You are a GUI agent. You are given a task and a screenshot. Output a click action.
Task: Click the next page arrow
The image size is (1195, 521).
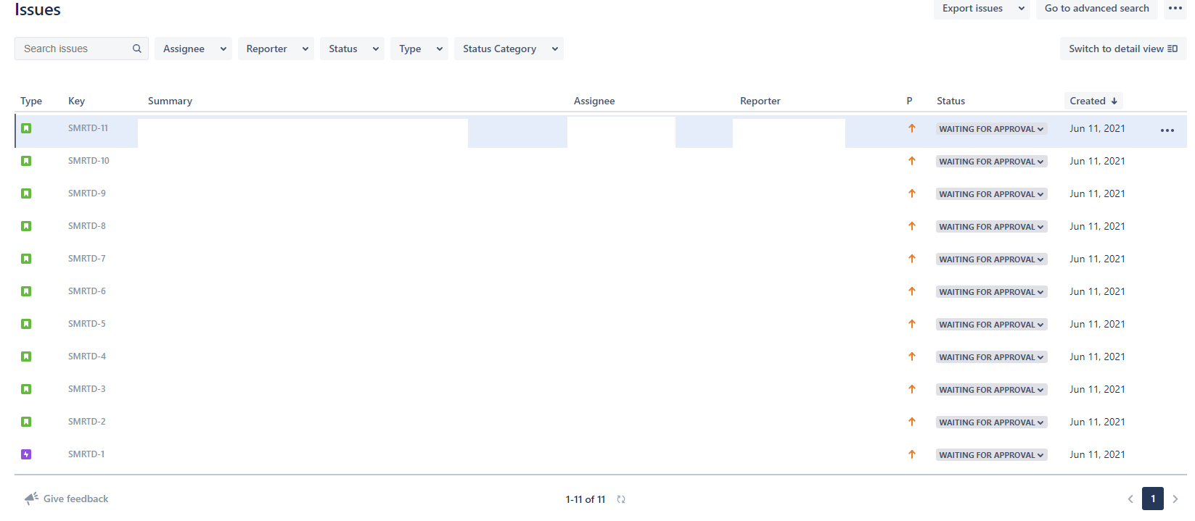point(1175,499)
